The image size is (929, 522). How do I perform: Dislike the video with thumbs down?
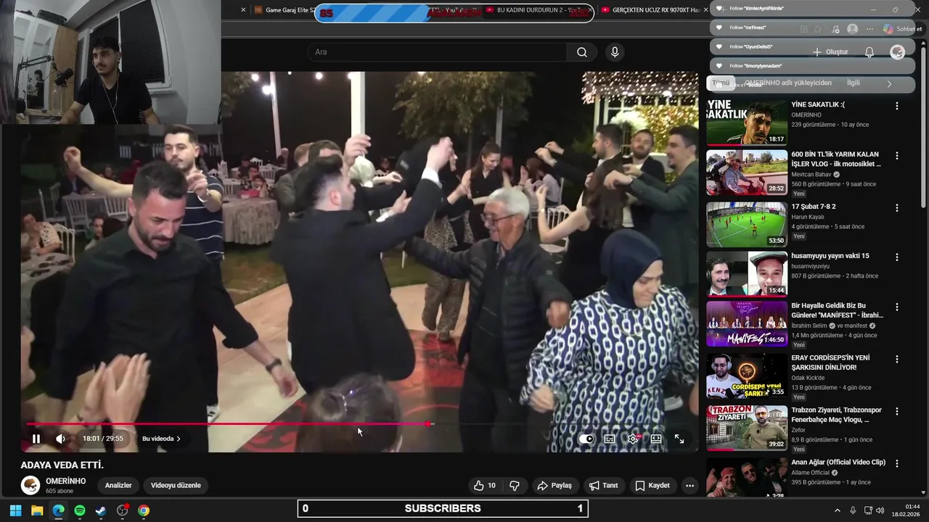tap(515, 486)
